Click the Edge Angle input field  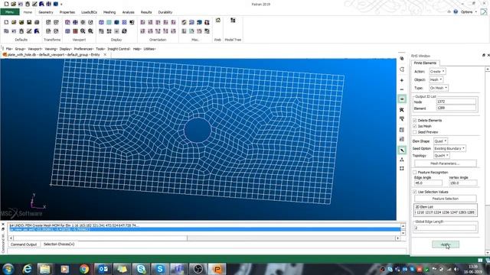428,183
